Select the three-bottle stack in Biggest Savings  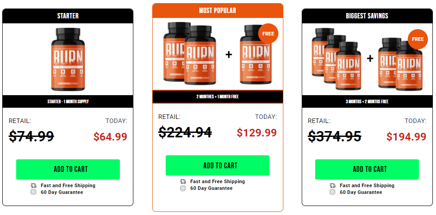pos(336,59)
